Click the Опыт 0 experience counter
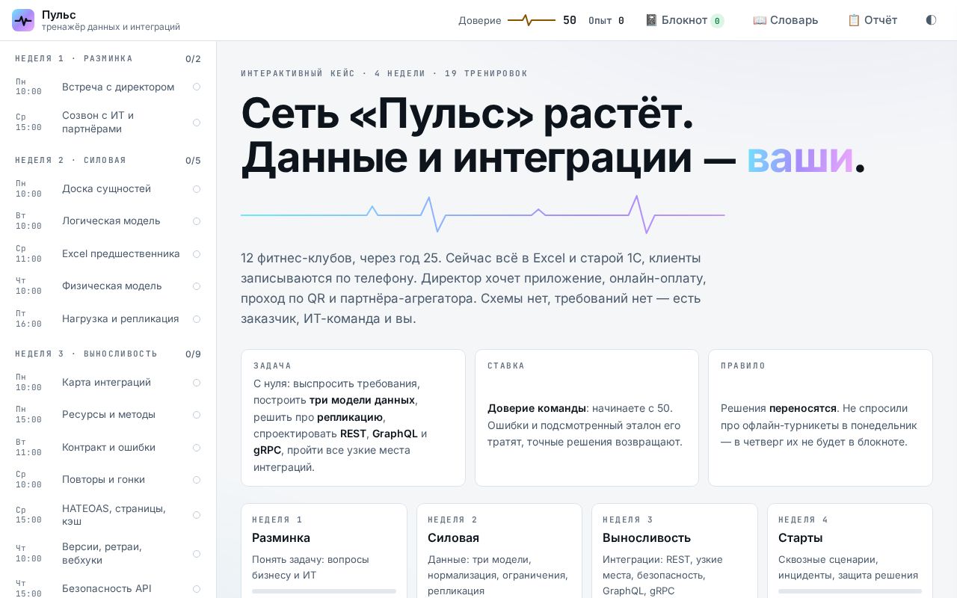This screenshot has height=598, width=957. click(606, 21)
